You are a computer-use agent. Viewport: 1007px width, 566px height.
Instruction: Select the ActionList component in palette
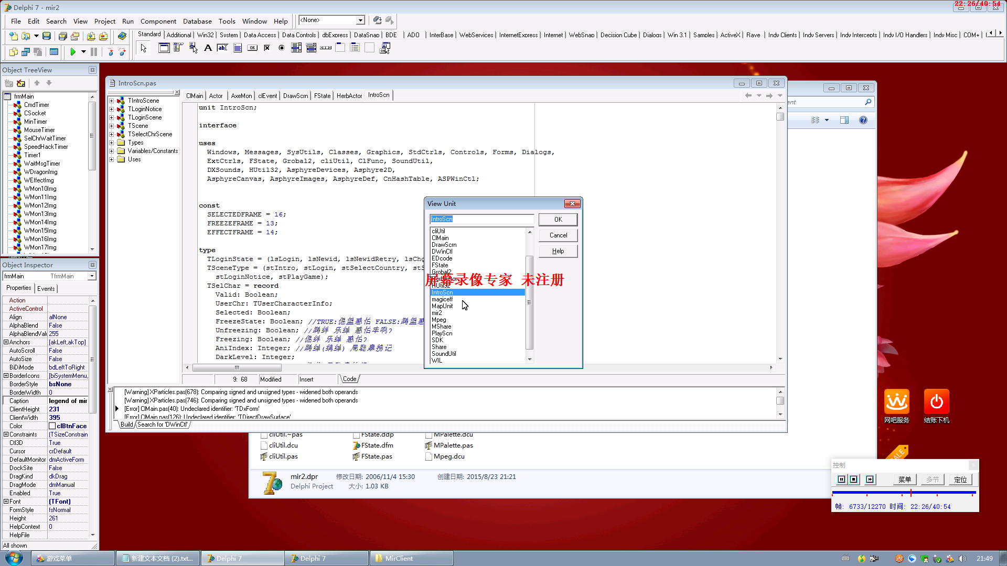[384, 48]
